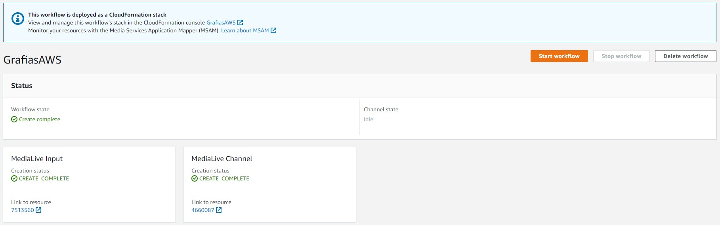Screen dimensions: 720x225
Task: Open external link icon beside 7513560
Action: point(38,210)
